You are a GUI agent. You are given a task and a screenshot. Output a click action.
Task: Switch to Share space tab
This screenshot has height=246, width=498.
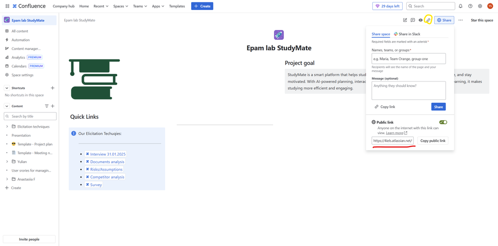381,34
